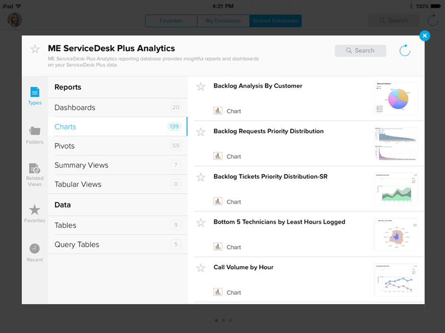Click the refresh icon in the dialog header
This screenshot has height=333, width=445.
(405, 50)
